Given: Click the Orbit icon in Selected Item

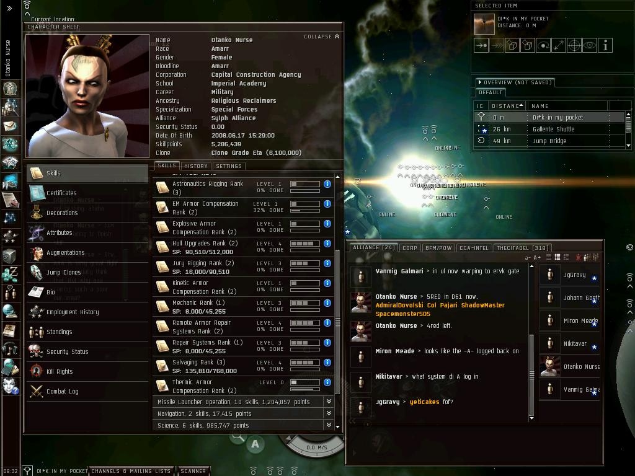Looking at the screenshot, I should (543, 45).
